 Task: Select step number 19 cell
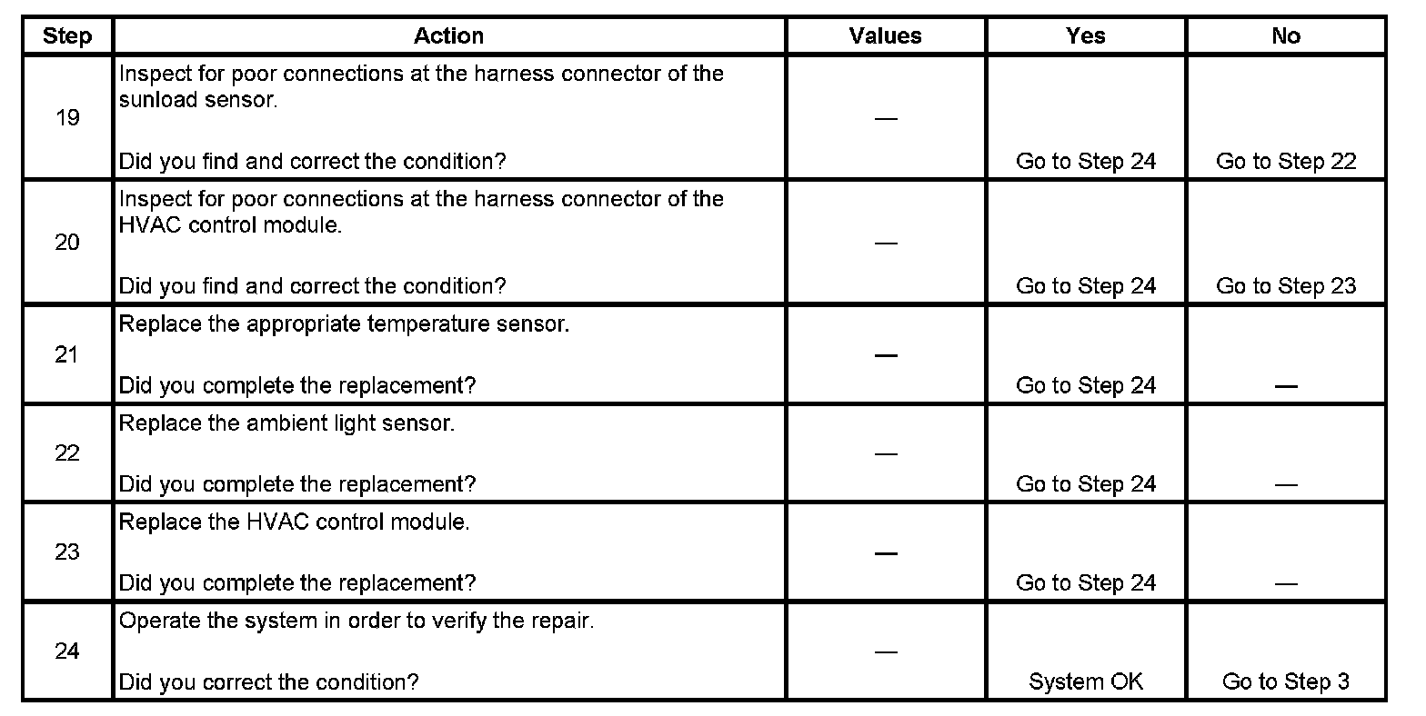pyautogui.click(x=67, y=118)
